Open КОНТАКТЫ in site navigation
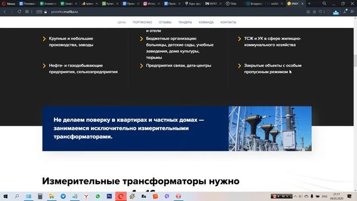357x201 pixels. [x=228, y=22]
